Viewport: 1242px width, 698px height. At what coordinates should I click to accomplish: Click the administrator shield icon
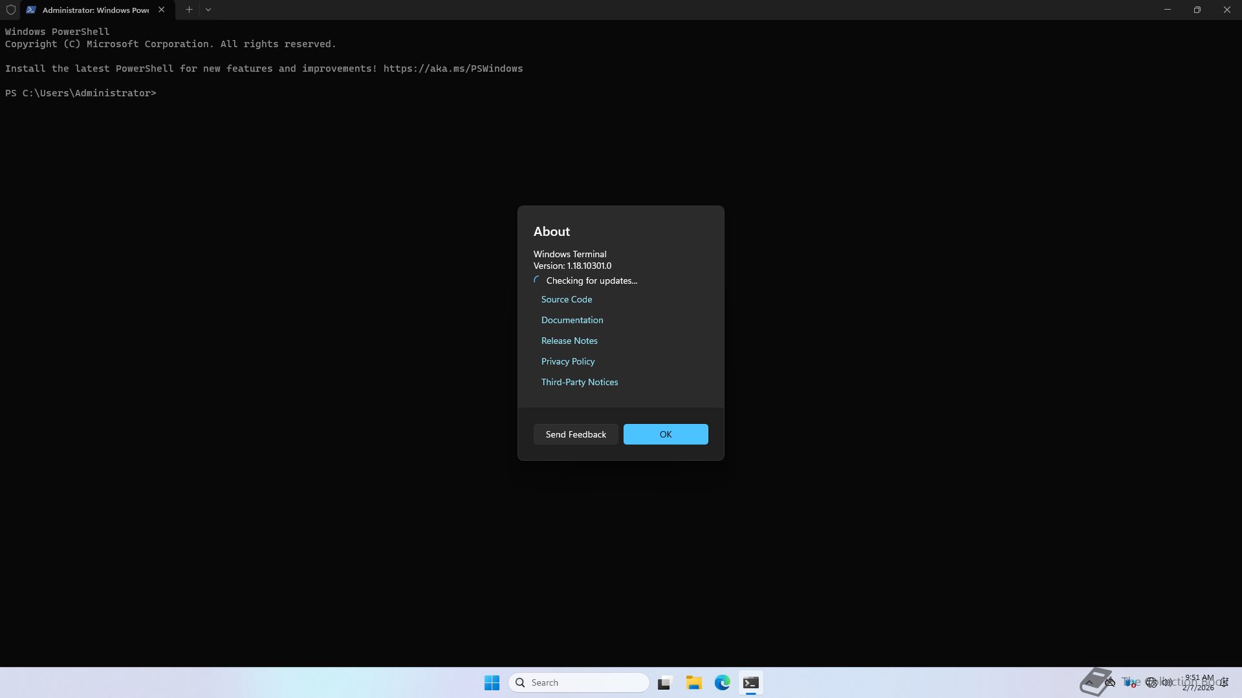click(11, 10)
